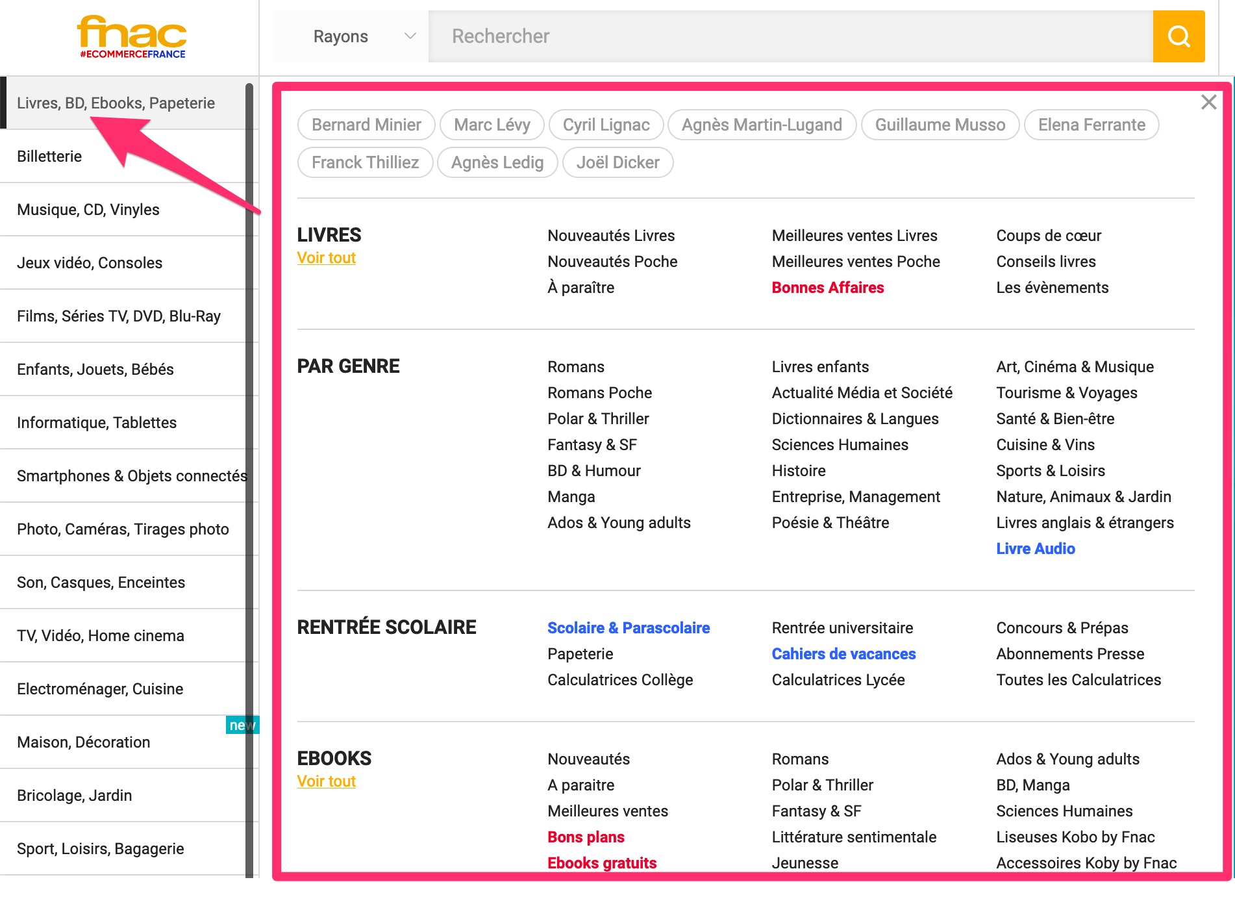Close the mega menu with the X

click(x=1208, y=102)
